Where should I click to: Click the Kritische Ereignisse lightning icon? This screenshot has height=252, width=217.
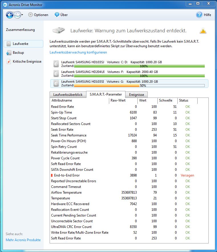(9, 61)
